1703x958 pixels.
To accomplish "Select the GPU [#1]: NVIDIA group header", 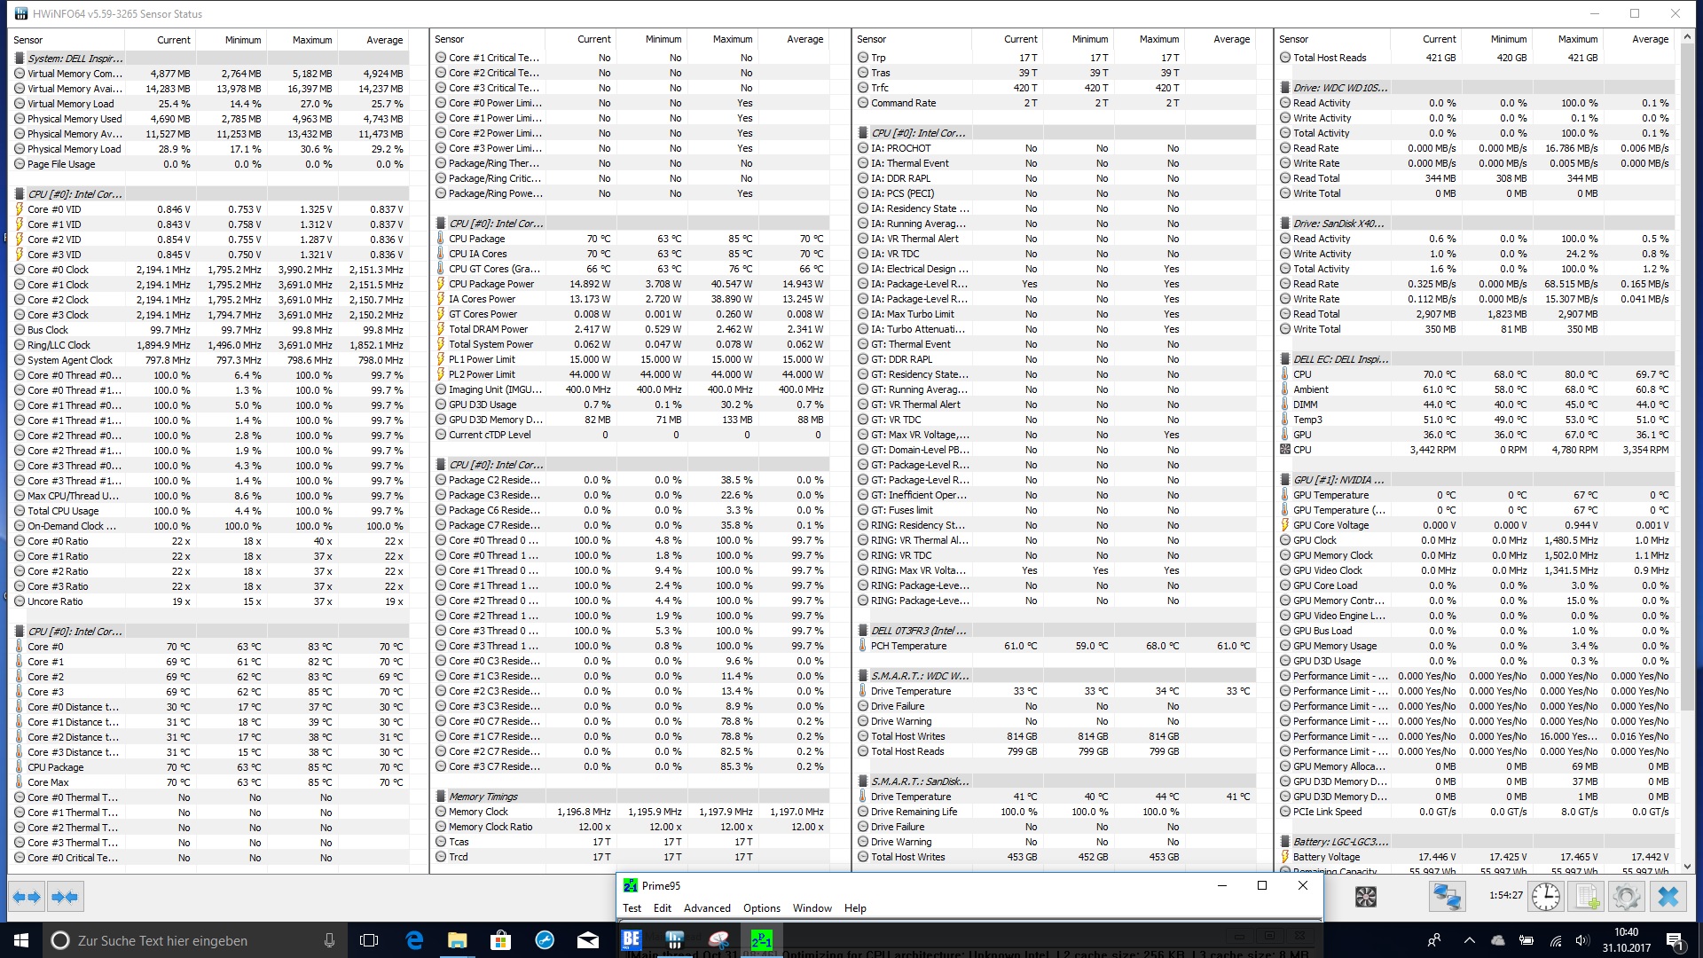I will 1477,480.
